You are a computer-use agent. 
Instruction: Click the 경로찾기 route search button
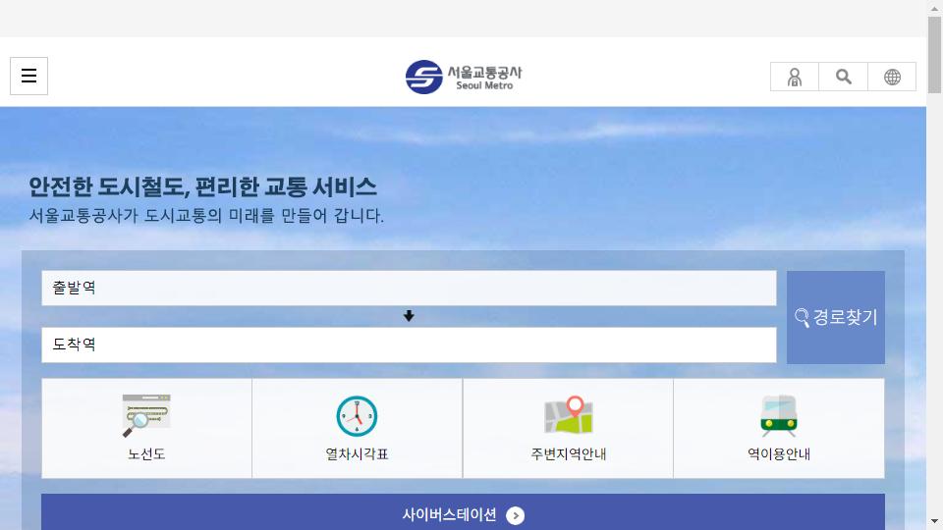point(835,317)
